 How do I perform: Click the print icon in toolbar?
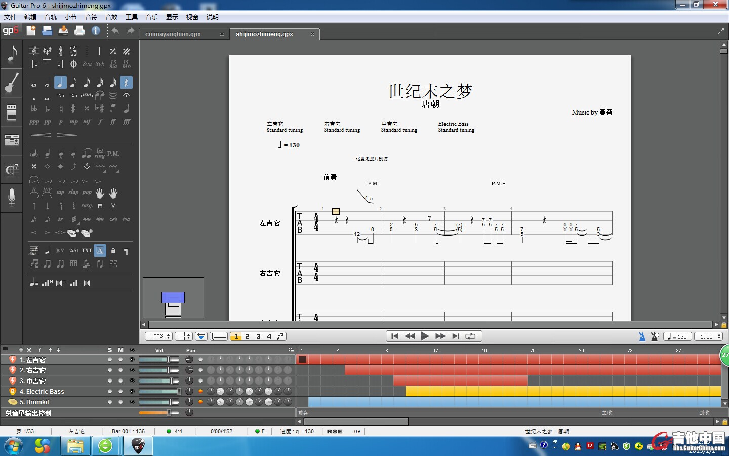click(x=79, y=31)
